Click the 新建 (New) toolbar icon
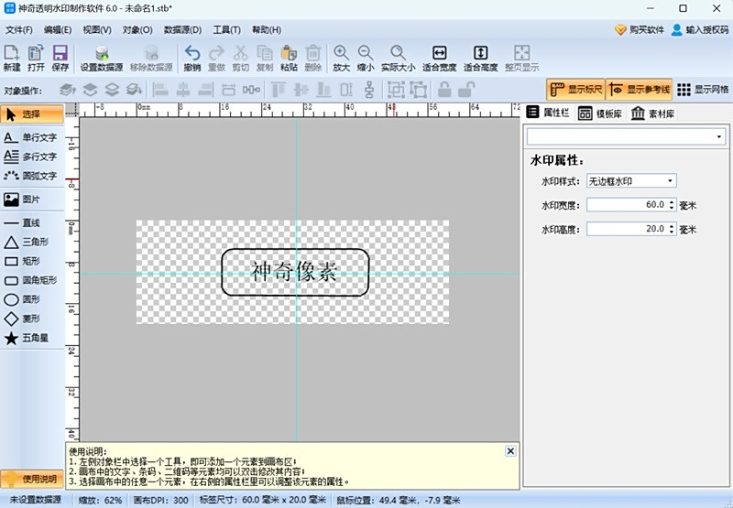733x508 pixels. [x=12, y=59]
